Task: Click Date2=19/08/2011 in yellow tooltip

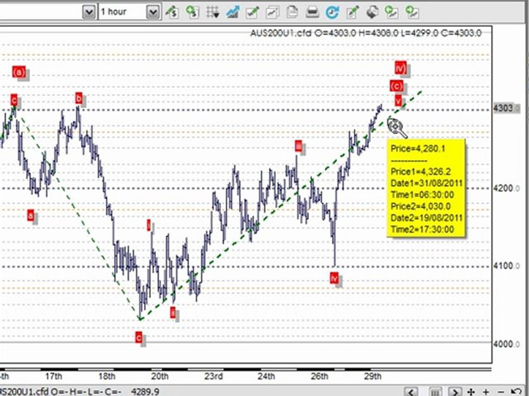Action: [427, 218]
